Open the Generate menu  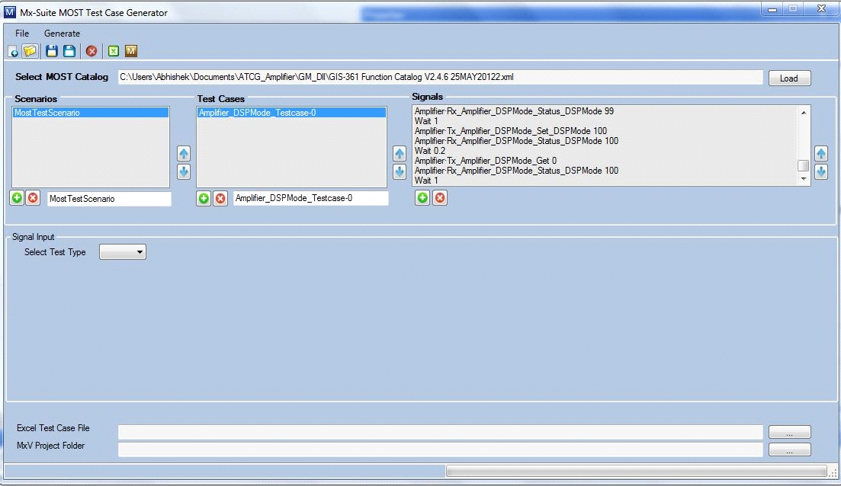click(63, 34)
